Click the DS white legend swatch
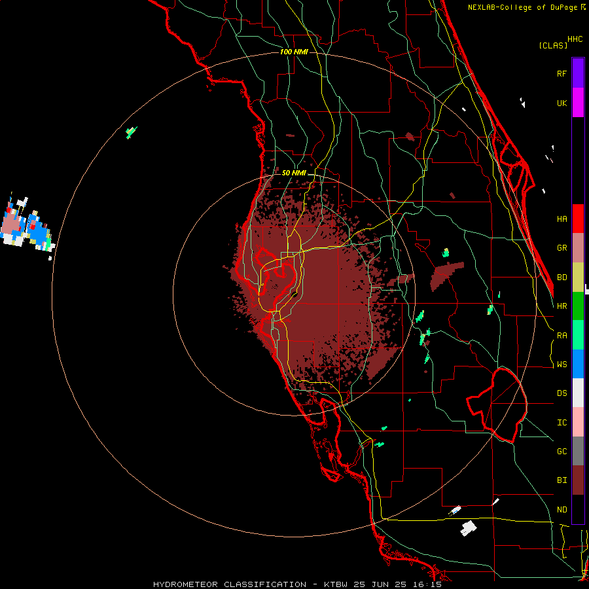 [578, 393]
